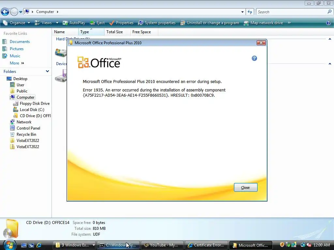
Task: Open the Views dropdown arrow
Action: click(x=57, y=23)
